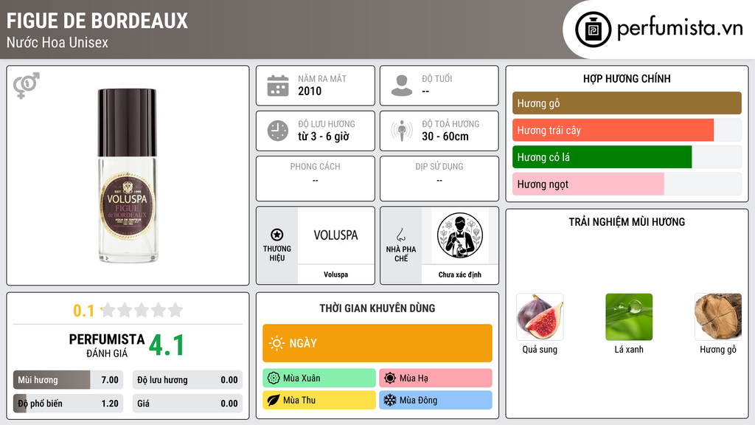Click the Giá 0.00 score bar
This screenshot has height=425, width=755.
coord(187,404)
